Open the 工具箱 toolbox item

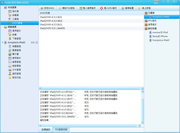click(x=13, y=19)
